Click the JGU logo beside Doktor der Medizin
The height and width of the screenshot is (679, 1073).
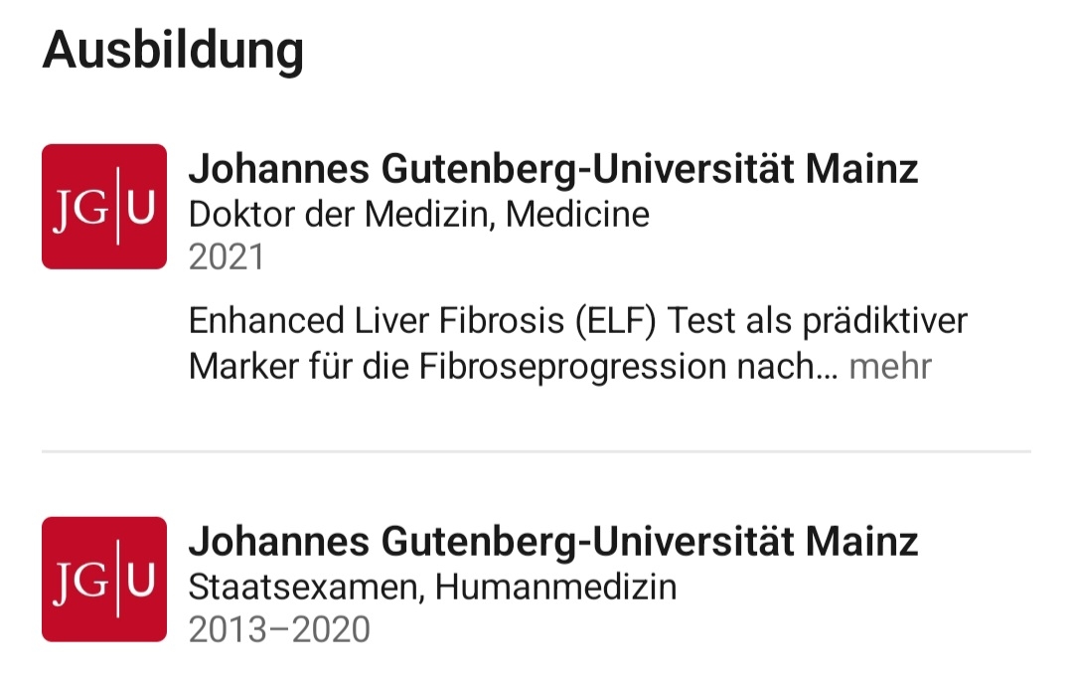pyautogui.click(x=104, y=207)
